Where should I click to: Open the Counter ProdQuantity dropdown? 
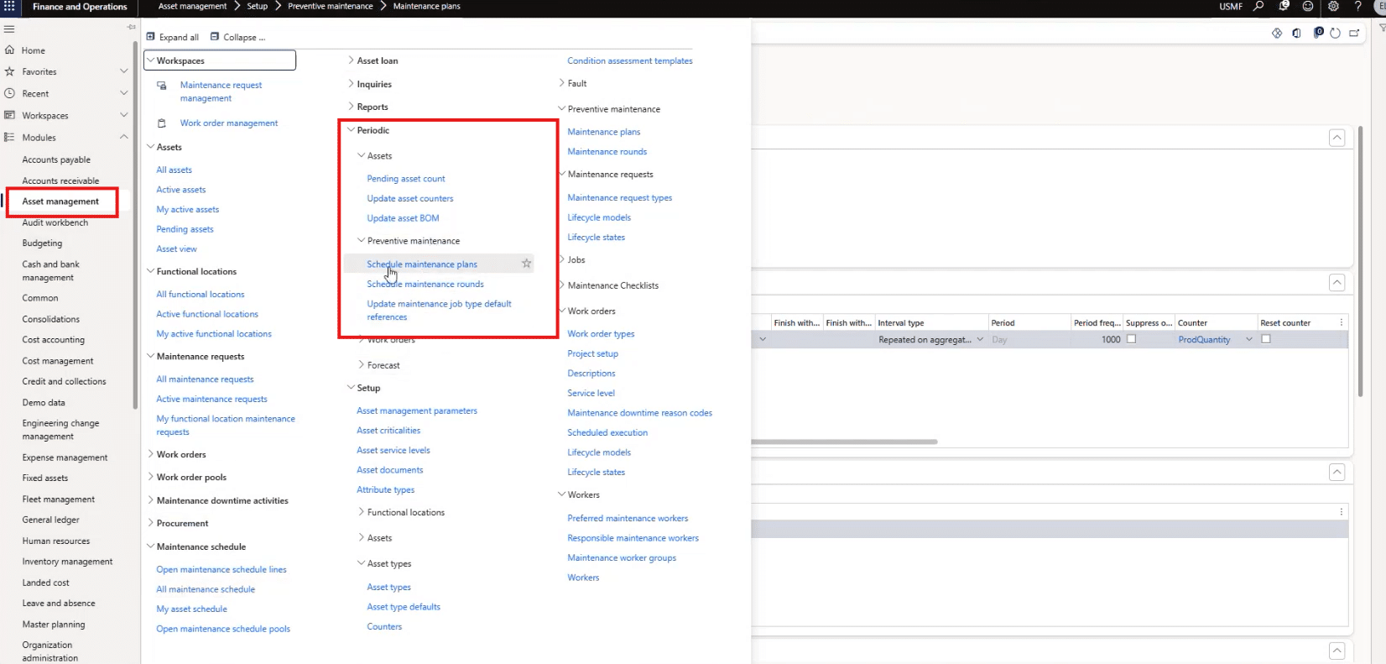pos(1248,340)
